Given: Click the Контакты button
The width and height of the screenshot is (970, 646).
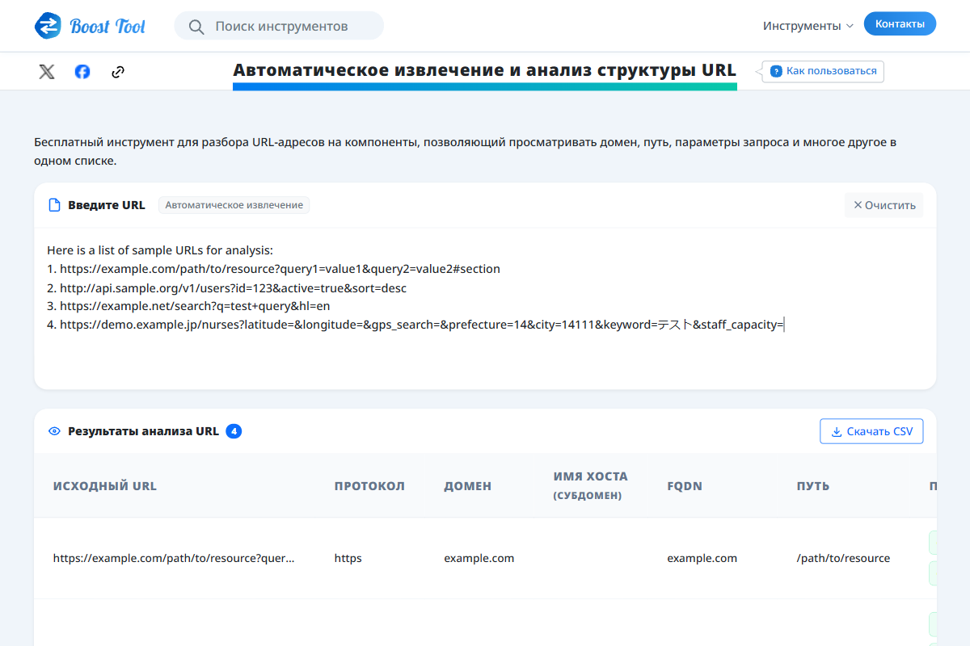Looking at the screenshot, I should (900, 24).
